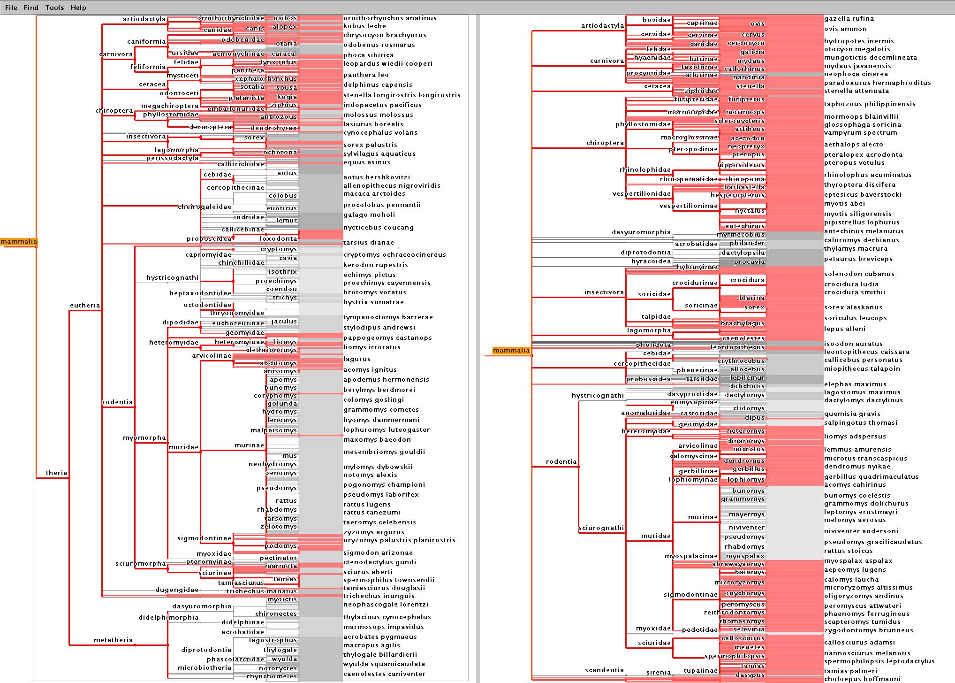The width and height of the screenshot is (955, 683).
Task: Select equus asinus species label
Action: click(367, 162)
